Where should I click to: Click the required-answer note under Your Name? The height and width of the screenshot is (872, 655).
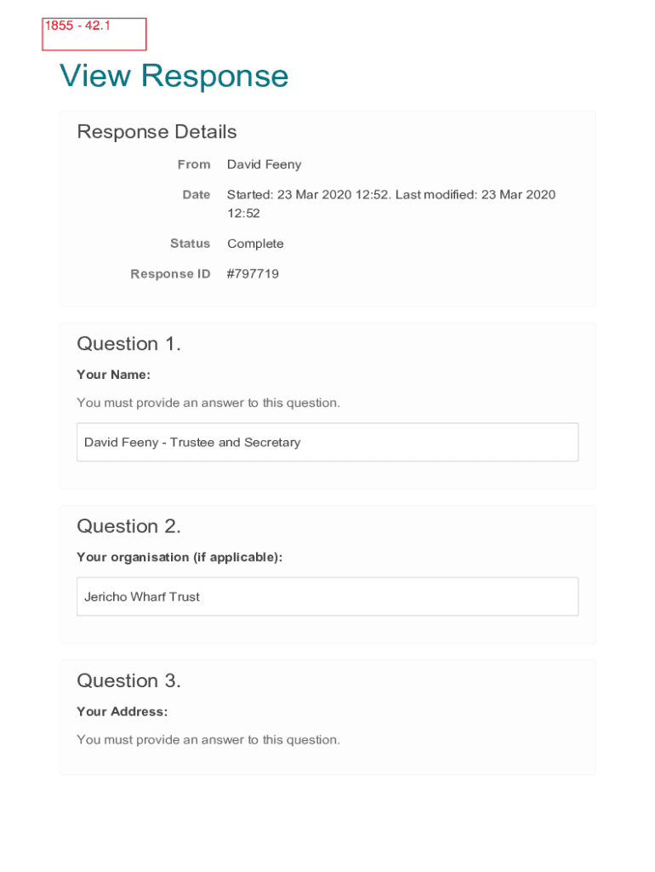[208, 403]
